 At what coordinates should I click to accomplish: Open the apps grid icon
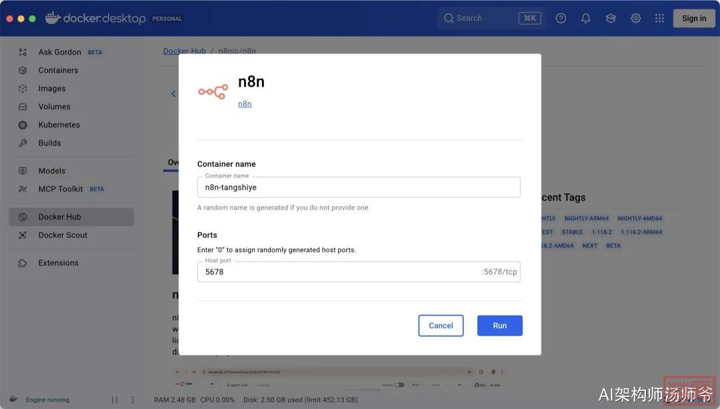[x=659, y=18]
